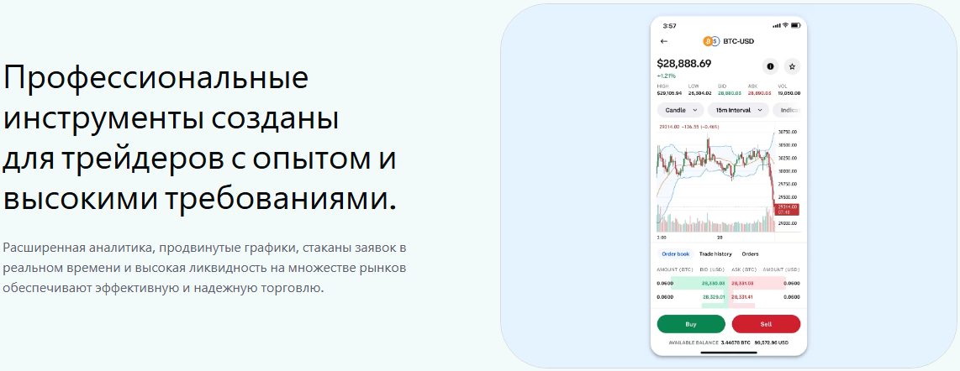This screenshot has height=371, width=960.
Task: Click the battery status icon
Action: click(x=795, y=25)
